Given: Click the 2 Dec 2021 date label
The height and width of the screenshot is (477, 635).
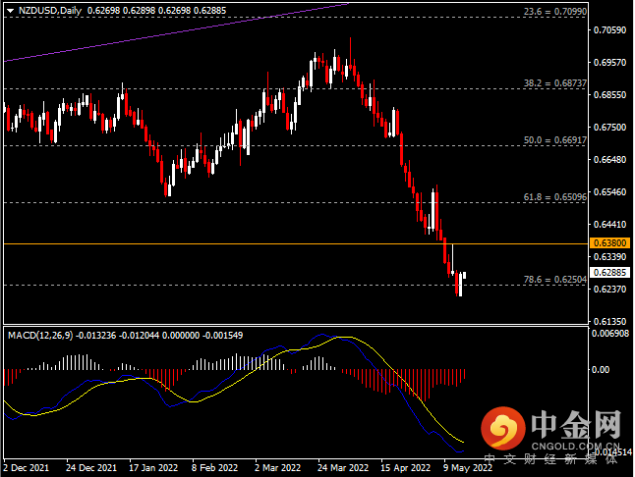Looking at the screenshot, I should (x=28, y=468).
